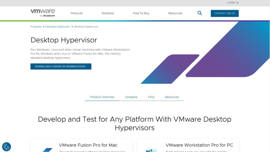The height and width of the screenshot is (152, 270).
Task: Click the VMware by Broadcom logo
Action: pyautogui.click(x=43, y=13)
